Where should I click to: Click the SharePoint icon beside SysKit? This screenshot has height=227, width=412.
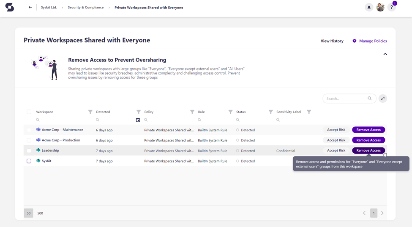coord(38,161)
